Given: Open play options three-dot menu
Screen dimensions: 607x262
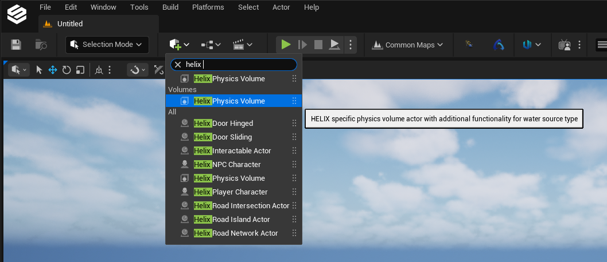Looking at the screenshot, I should click(x=351, y=45).
